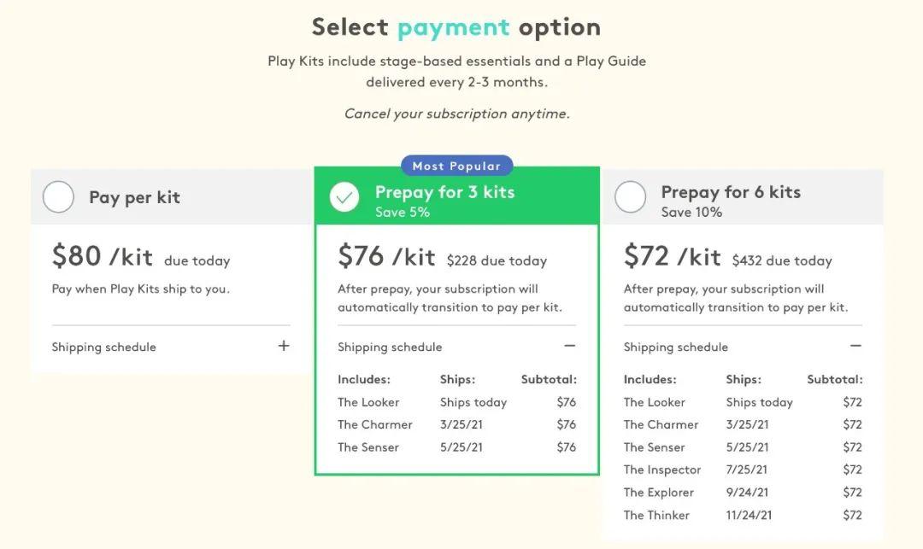Image resolution: width=923 pixels, height=549 pixels.
Task: Click Shipping schedule label under Pay per kit
Action: (104, 347)
